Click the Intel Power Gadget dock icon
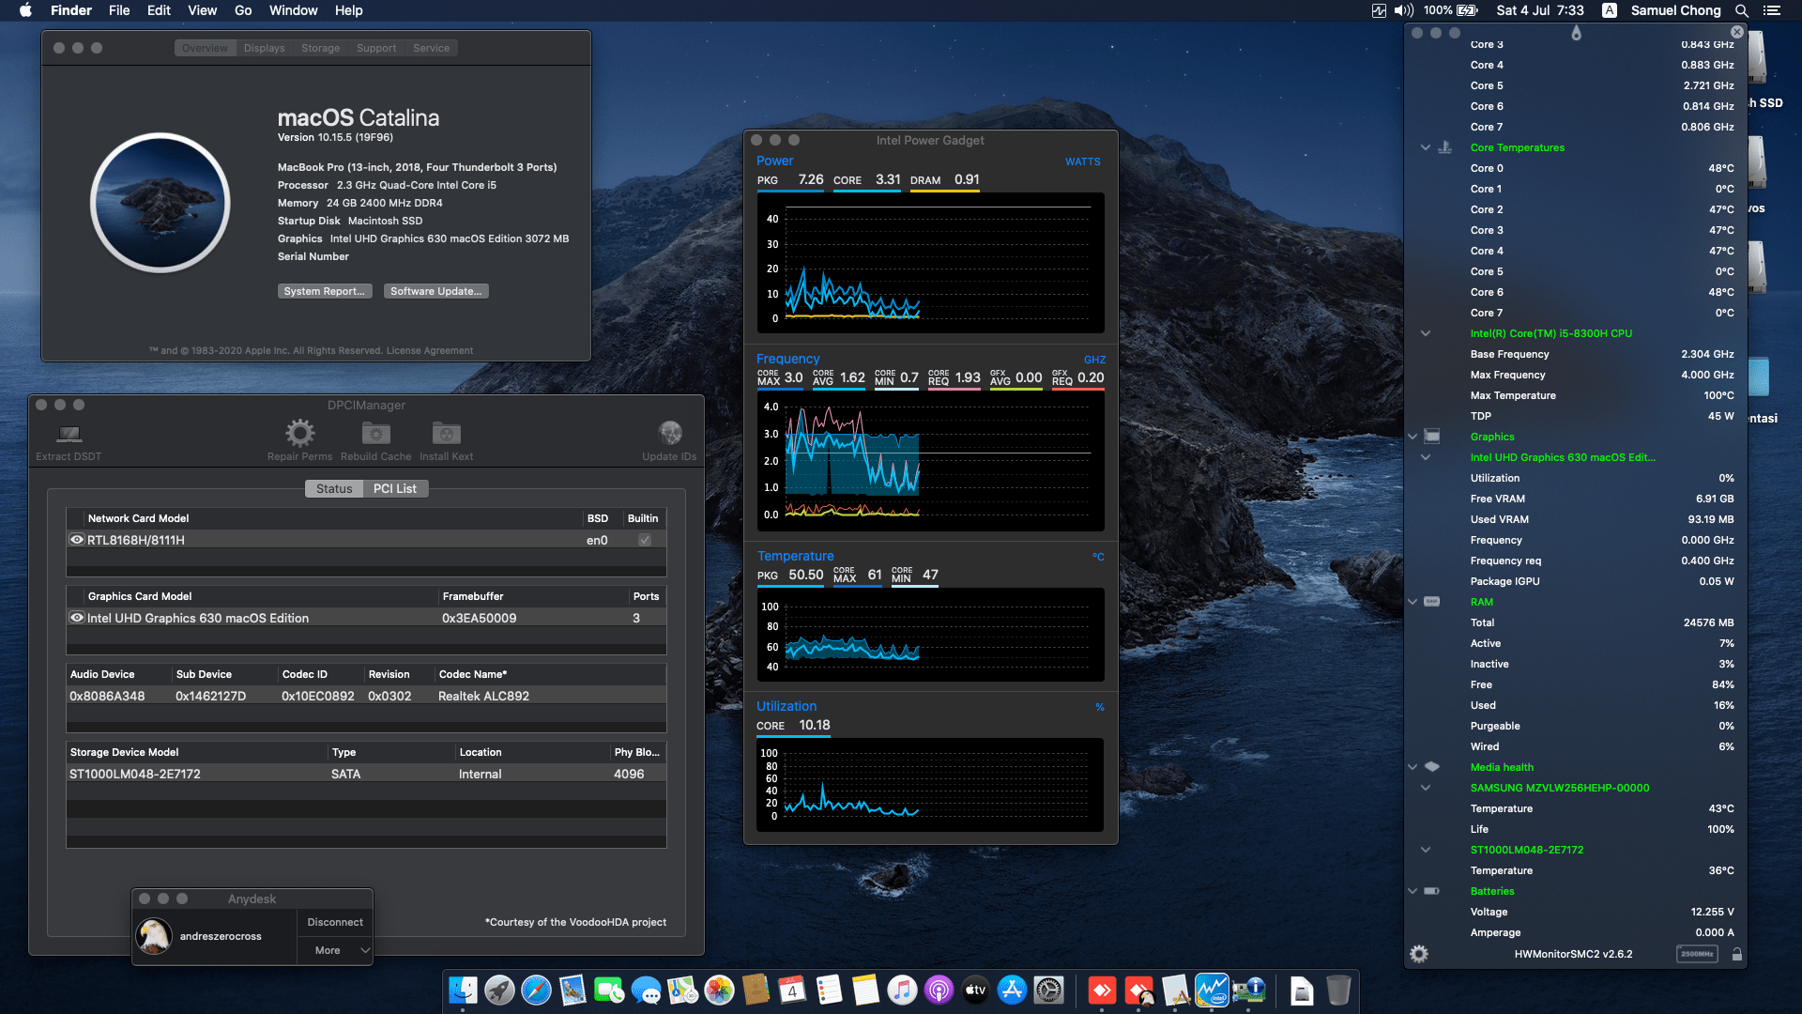 pos(1214,990)
